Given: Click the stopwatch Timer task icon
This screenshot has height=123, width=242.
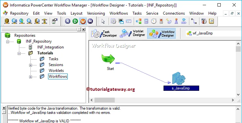Looking at the screenshot, I should pyautogui.click(x=154, y=21).
